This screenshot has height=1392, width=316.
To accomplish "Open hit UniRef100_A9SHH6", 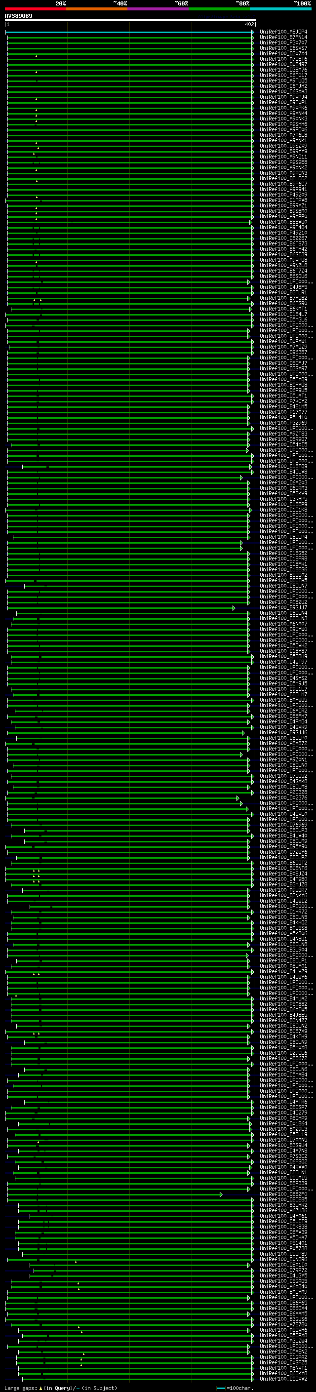I will tap(283, 124).
